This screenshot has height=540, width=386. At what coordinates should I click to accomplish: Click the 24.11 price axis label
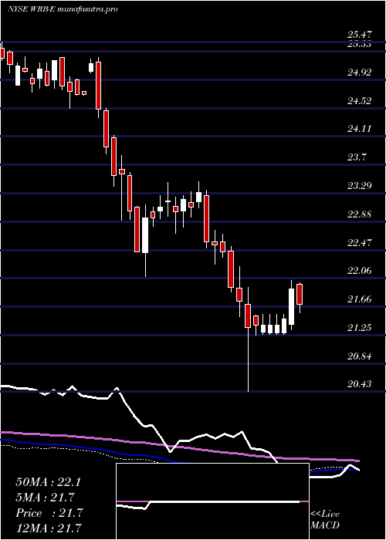[x=360, y=129]
